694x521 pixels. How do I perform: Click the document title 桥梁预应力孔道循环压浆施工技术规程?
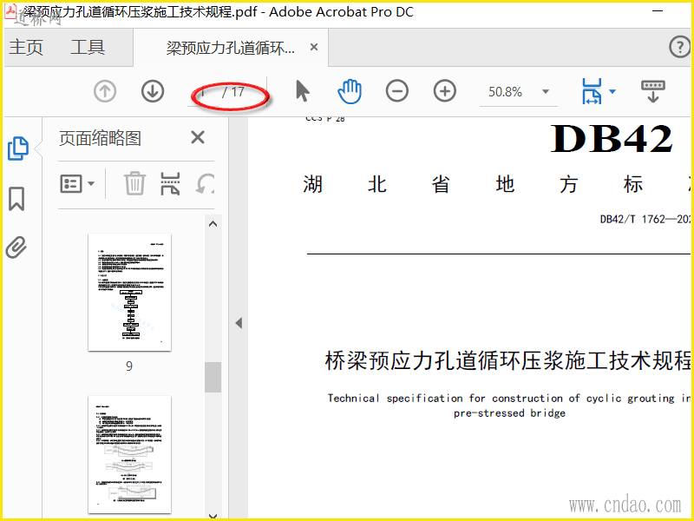pos(508,360)
